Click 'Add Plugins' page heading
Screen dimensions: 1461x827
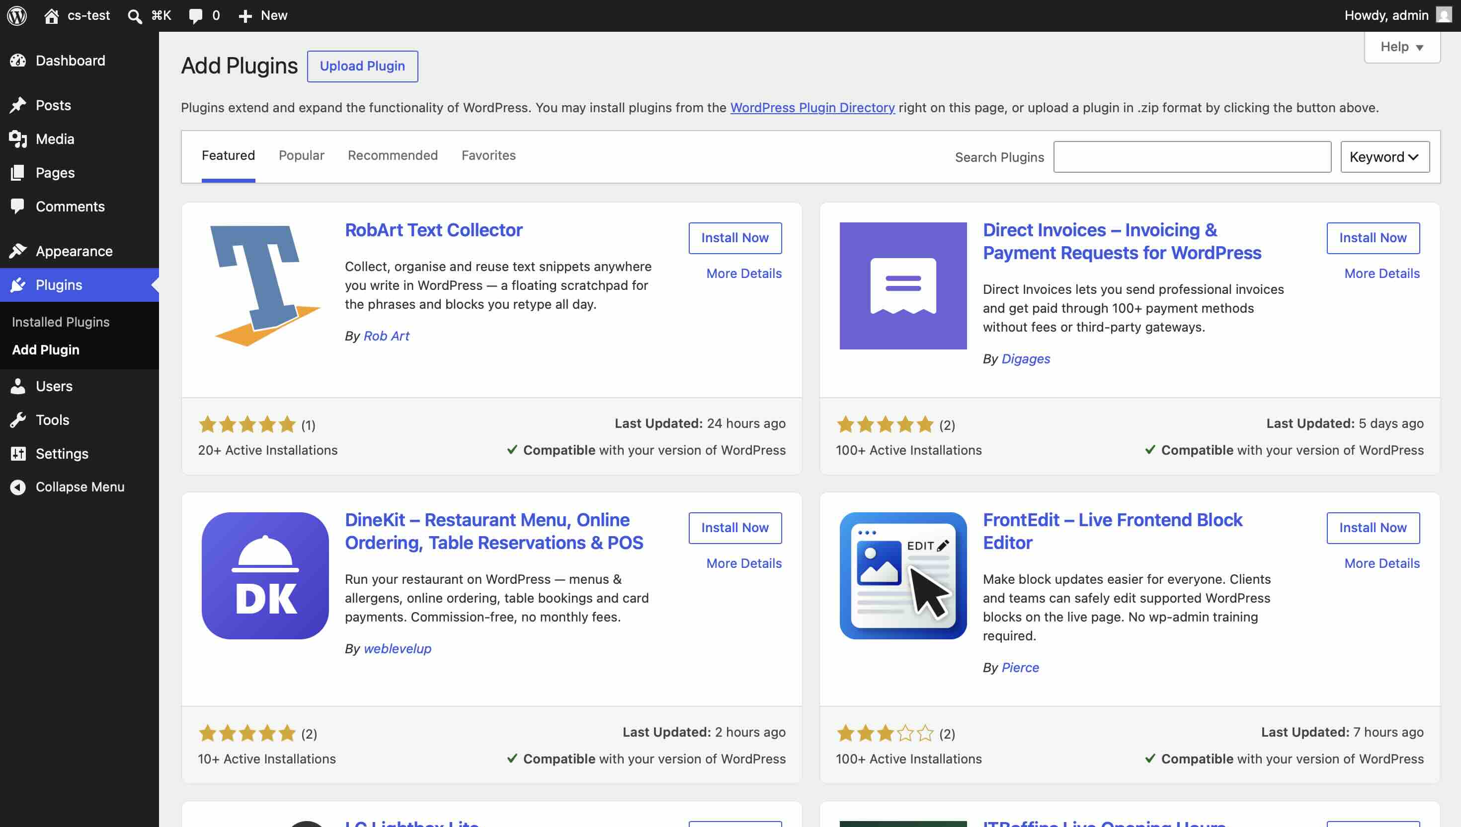pos(239,66)
